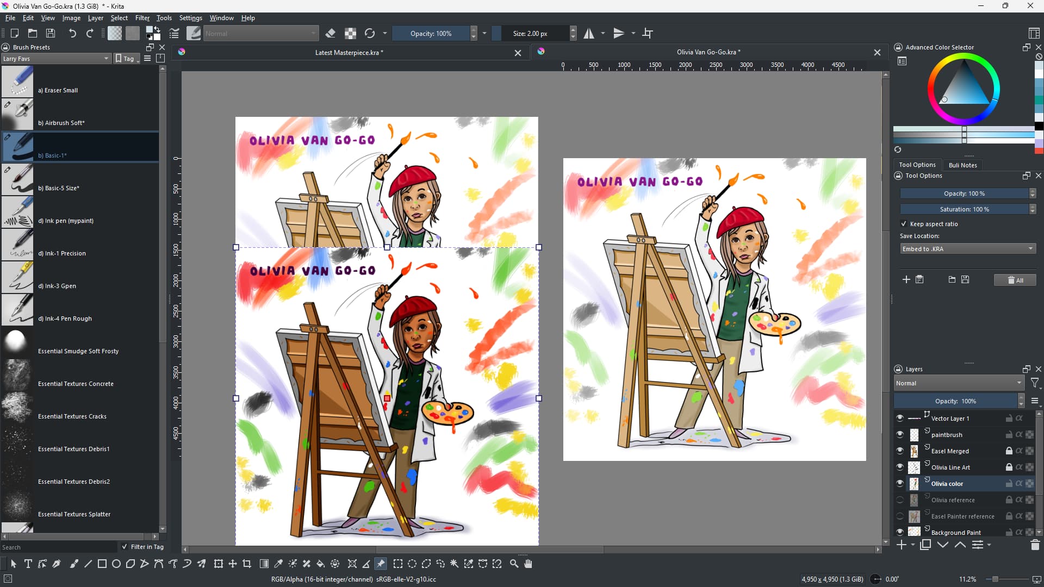This screenshot has width=1044, height=587.
Task: Open the Filter menu
Action: [x=142, y=18]
